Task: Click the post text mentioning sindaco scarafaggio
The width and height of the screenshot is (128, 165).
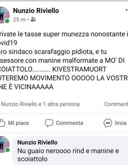Action: (53, 52)
